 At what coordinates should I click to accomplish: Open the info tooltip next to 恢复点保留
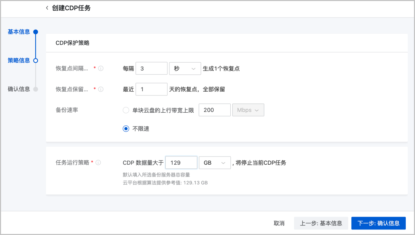(100, 89)
